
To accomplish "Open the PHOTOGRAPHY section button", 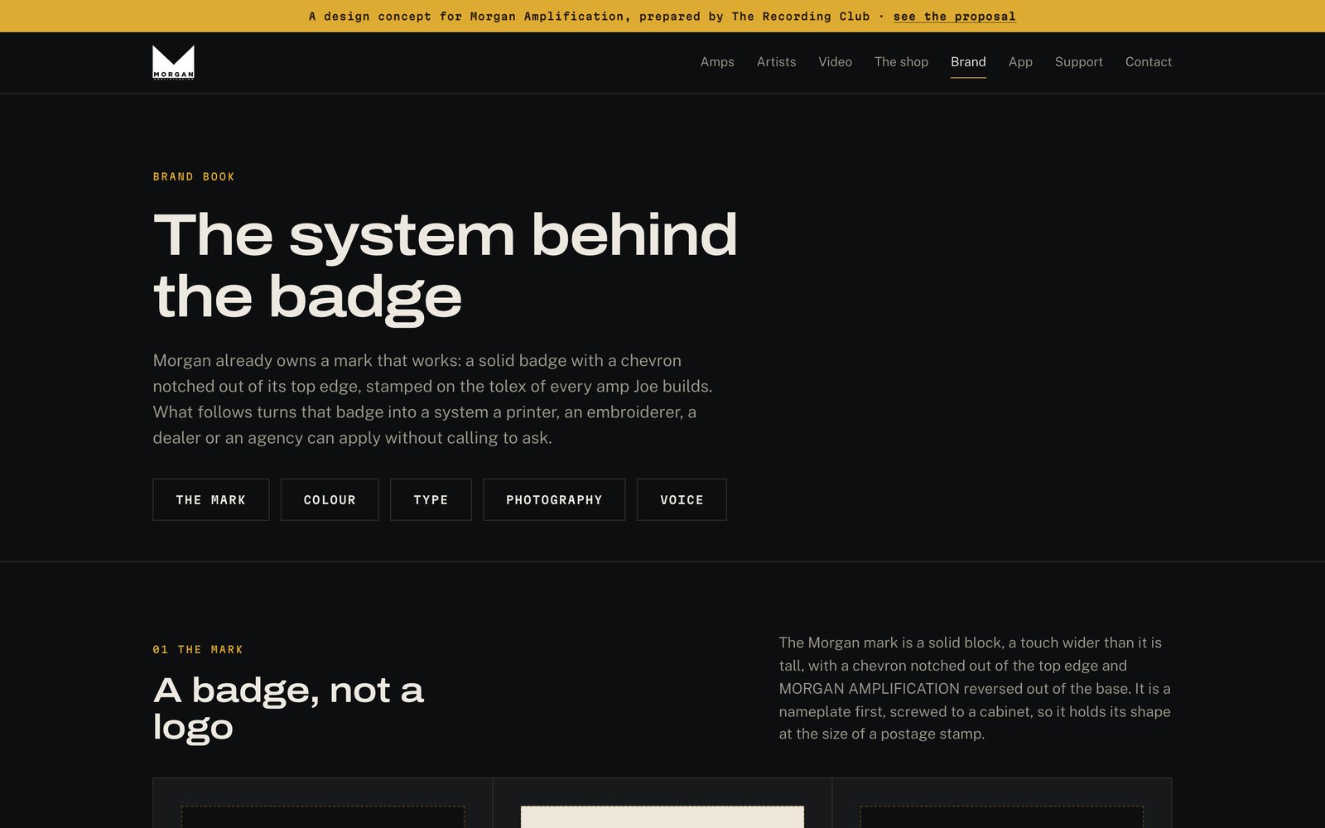I will click(x=554, y=499).
